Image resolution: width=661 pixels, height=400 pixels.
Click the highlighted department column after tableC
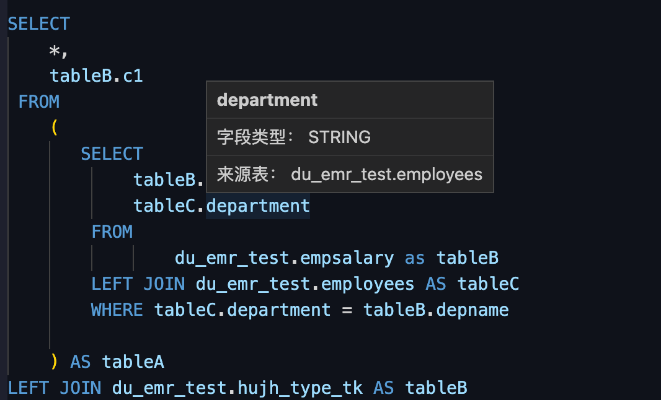[258, 206]
